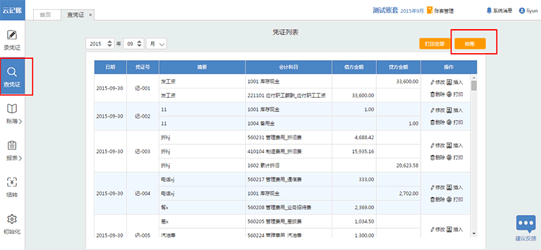Viewport: 541px width, 250px height.
Task: Click the voucher list scrollbar down arrow
Action: point(474,233)
